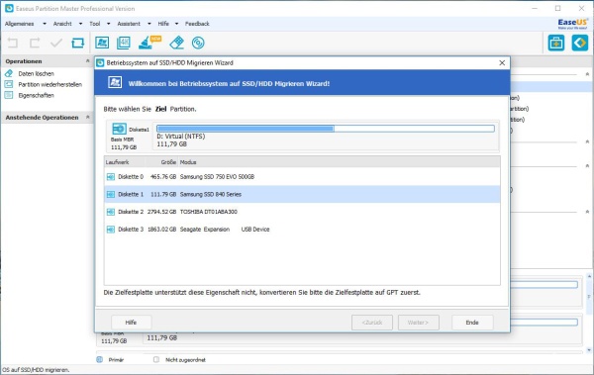Open the Hilfe menu

click(x=163, y=24)
